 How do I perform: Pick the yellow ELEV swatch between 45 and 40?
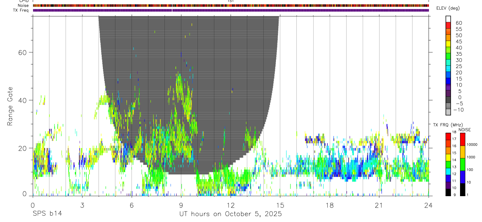[x=448, y=43]
